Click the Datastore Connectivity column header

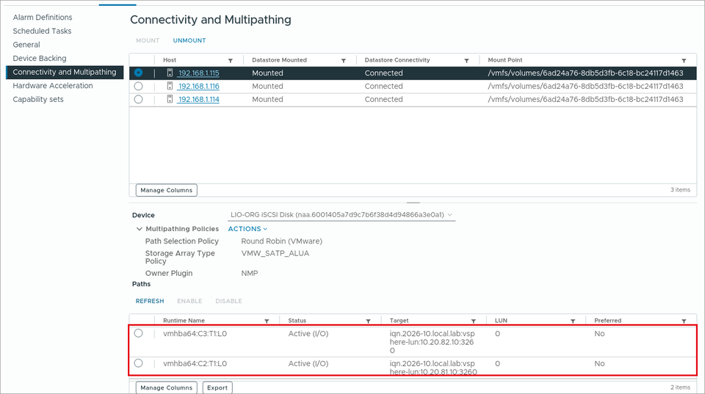(x=397, y=59)
